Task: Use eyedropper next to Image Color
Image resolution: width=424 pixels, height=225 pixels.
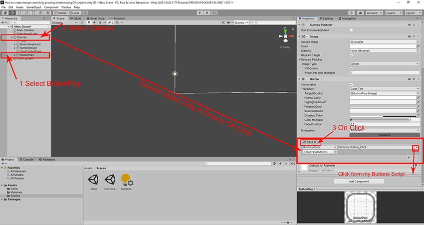Action: tap(419, 46)
